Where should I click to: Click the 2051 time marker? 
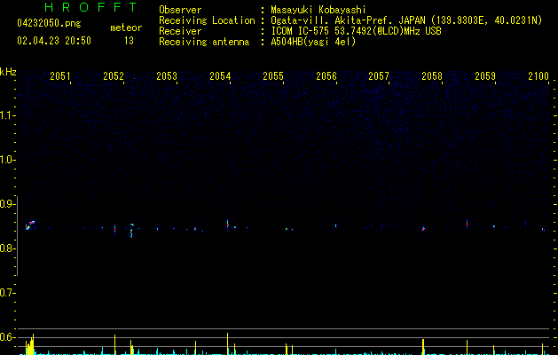(x=60, y=76)
